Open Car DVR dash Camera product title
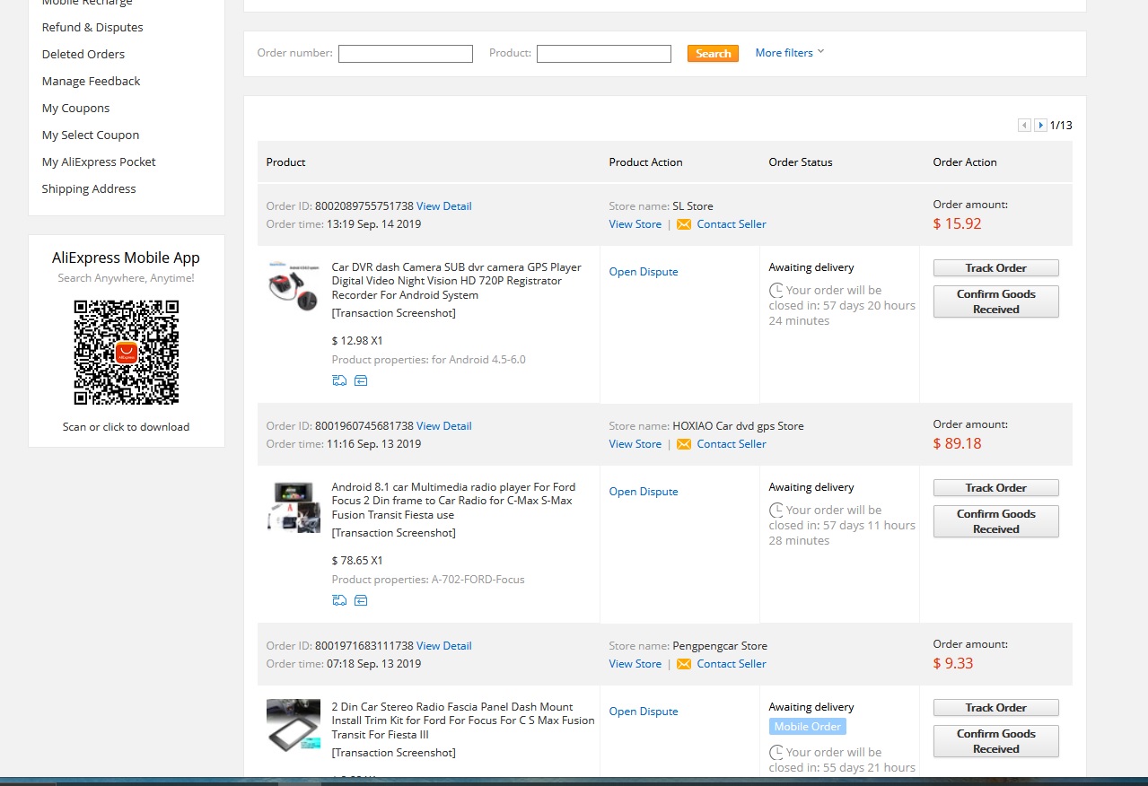 pos(457,281)
